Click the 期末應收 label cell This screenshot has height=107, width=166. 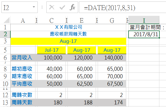pos(23,76)
